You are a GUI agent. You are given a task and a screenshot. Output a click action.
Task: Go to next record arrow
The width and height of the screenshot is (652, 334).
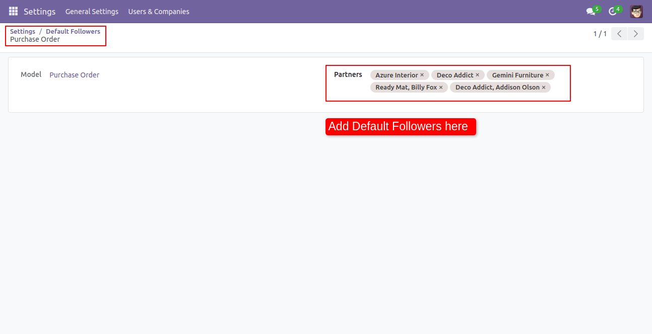(636, 34)
